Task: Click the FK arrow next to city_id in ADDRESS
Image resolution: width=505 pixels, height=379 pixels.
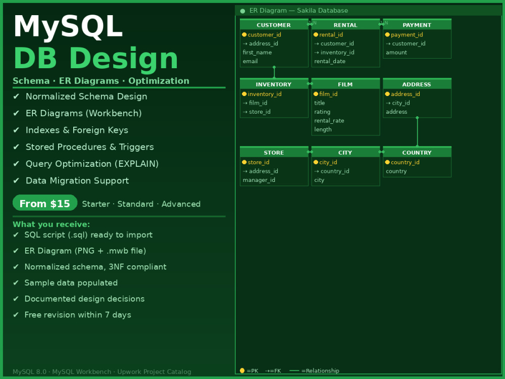Action: click(388, 103)
